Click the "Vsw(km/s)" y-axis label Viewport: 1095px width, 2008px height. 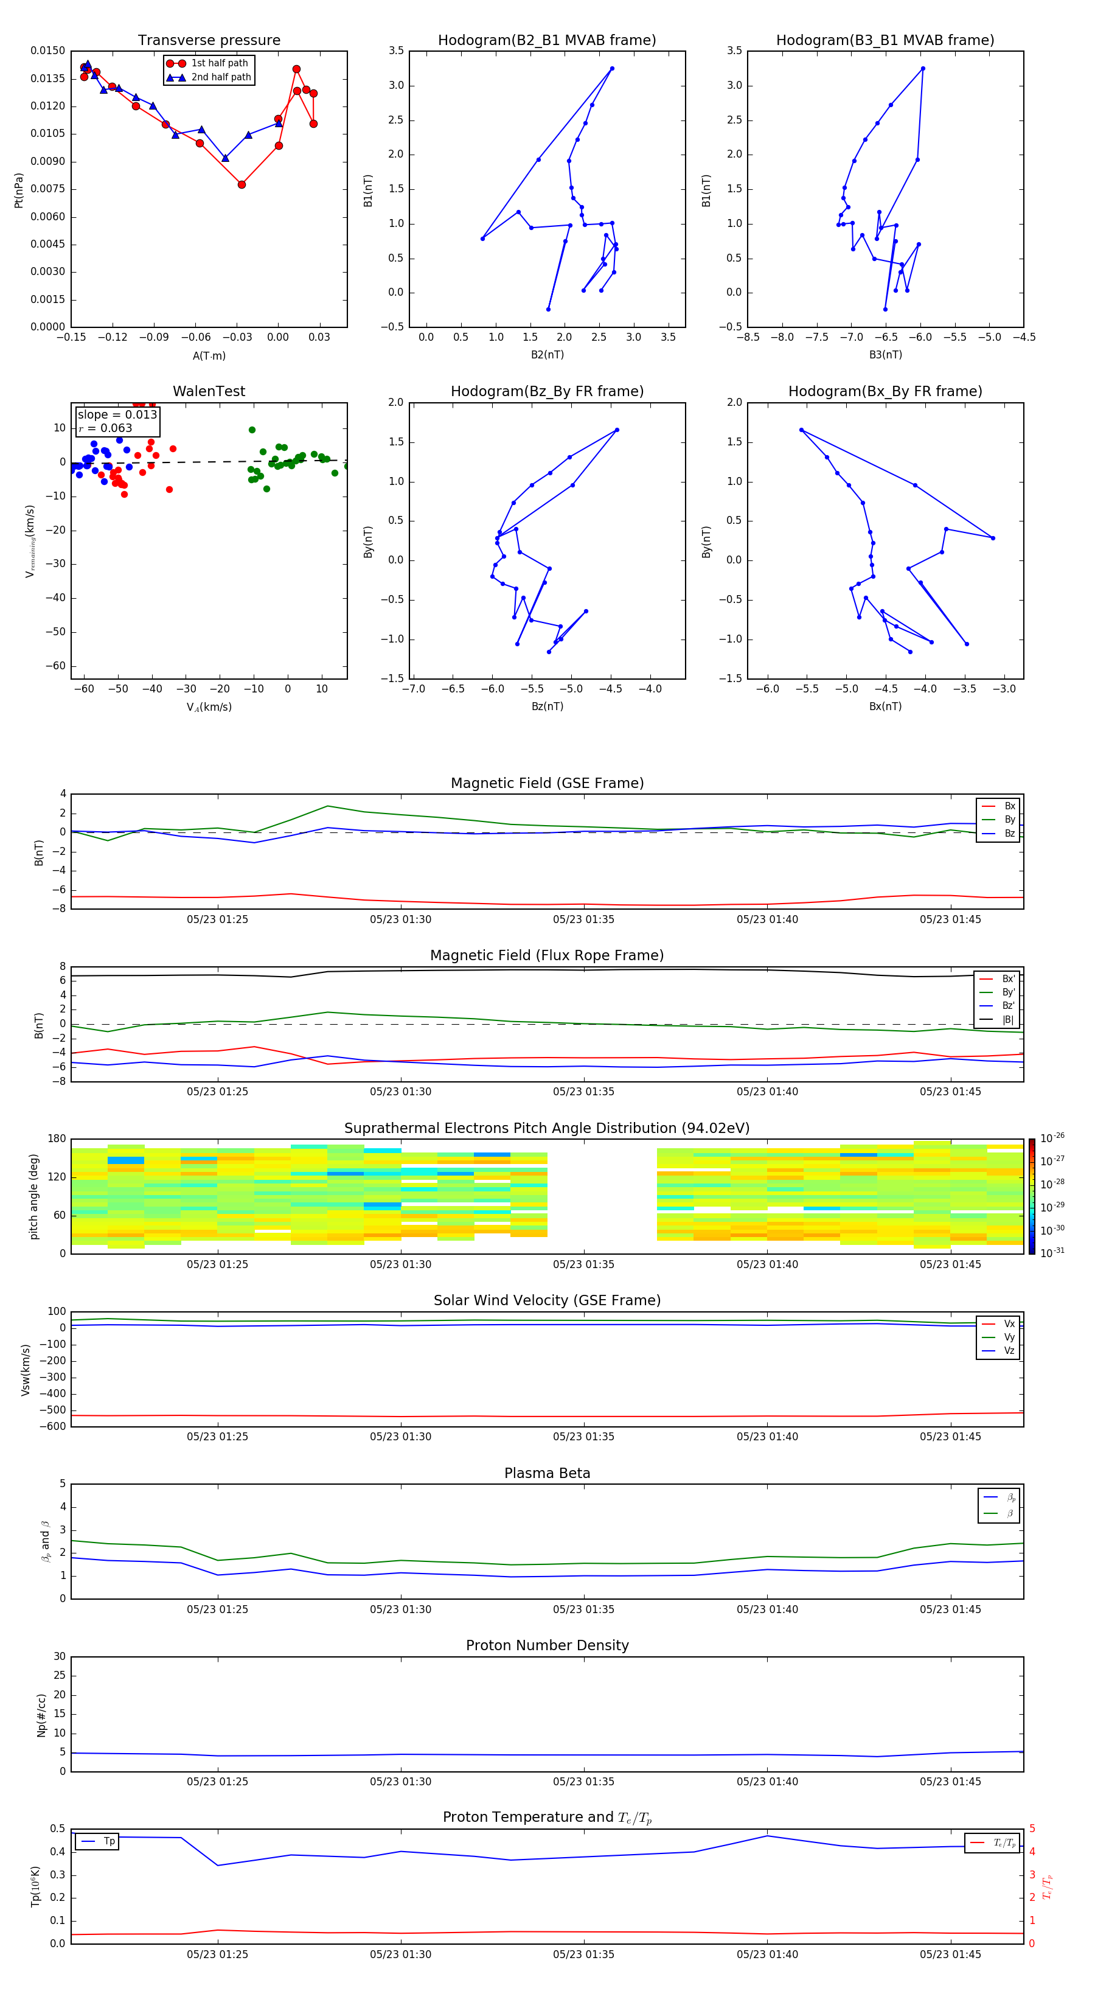point(26,1369)
